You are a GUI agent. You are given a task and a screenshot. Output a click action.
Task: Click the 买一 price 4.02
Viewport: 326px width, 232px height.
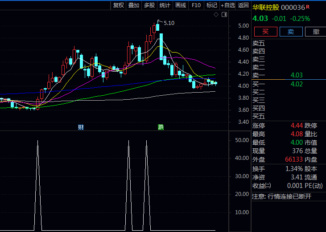pyautogui.click(x=297, y=84)
